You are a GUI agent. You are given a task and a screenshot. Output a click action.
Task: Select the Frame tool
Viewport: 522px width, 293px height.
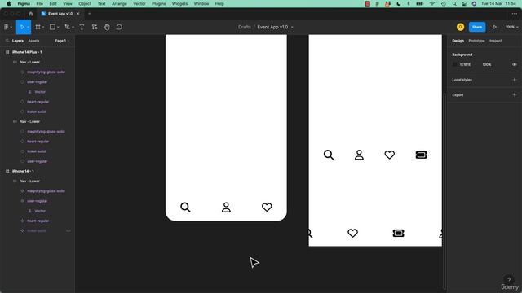click(38, 27)
